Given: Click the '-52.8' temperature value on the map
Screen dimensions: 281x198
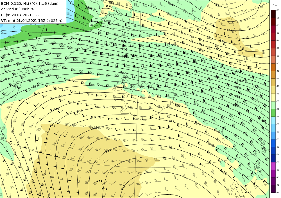Looking at the screenshot, I should pyautogui.click(x=99, y=24).
